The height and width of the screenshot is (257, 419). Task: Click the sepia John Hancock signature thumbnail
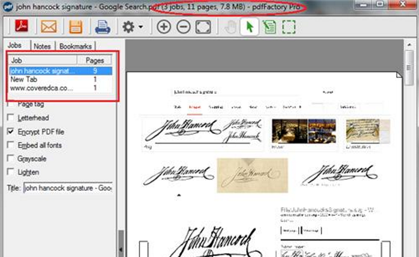tap(253, 175)
